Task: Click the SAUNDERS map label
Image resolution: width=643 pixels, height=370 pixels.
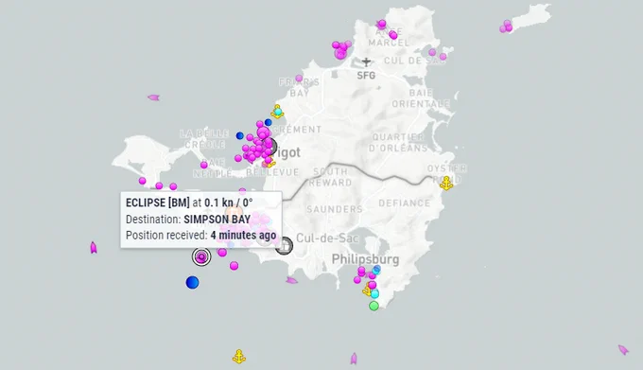Action: pyautogui.click(x=335, y=209)
